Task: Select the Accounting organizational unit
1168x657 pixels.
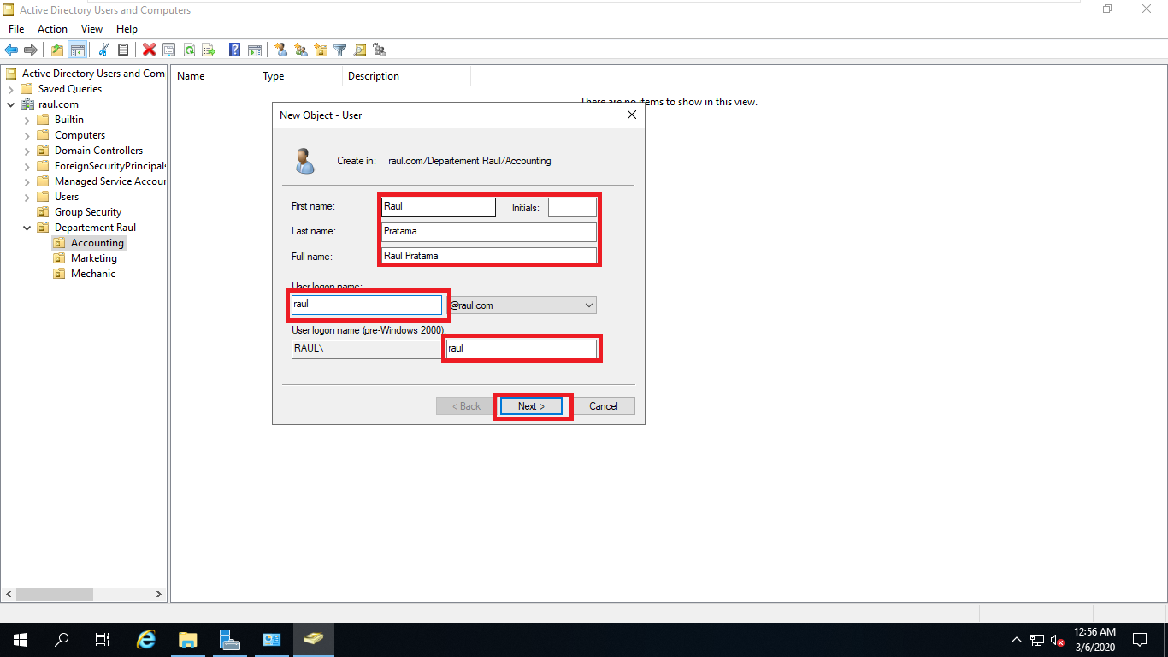Action: point(97,243)
